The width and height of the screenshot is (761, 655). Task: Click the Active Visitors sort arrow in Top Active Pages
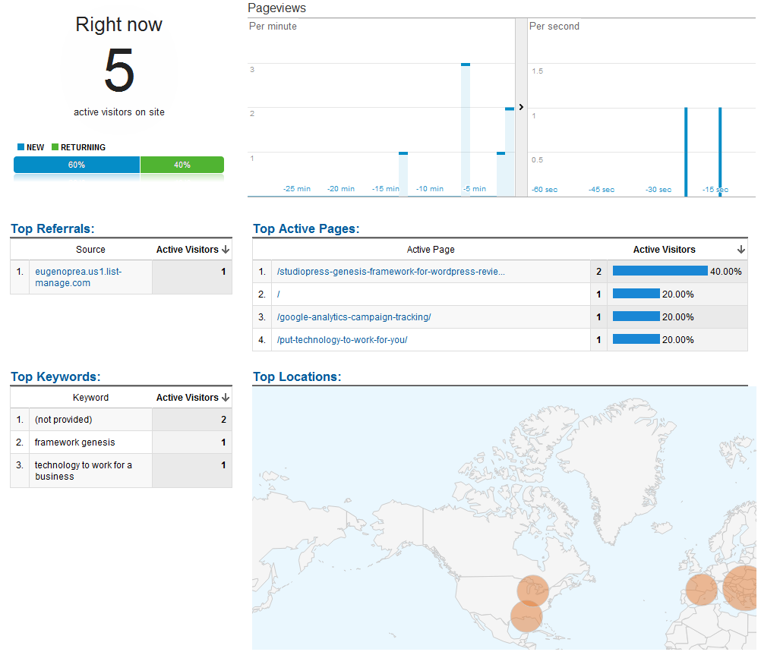coord(740,249)
